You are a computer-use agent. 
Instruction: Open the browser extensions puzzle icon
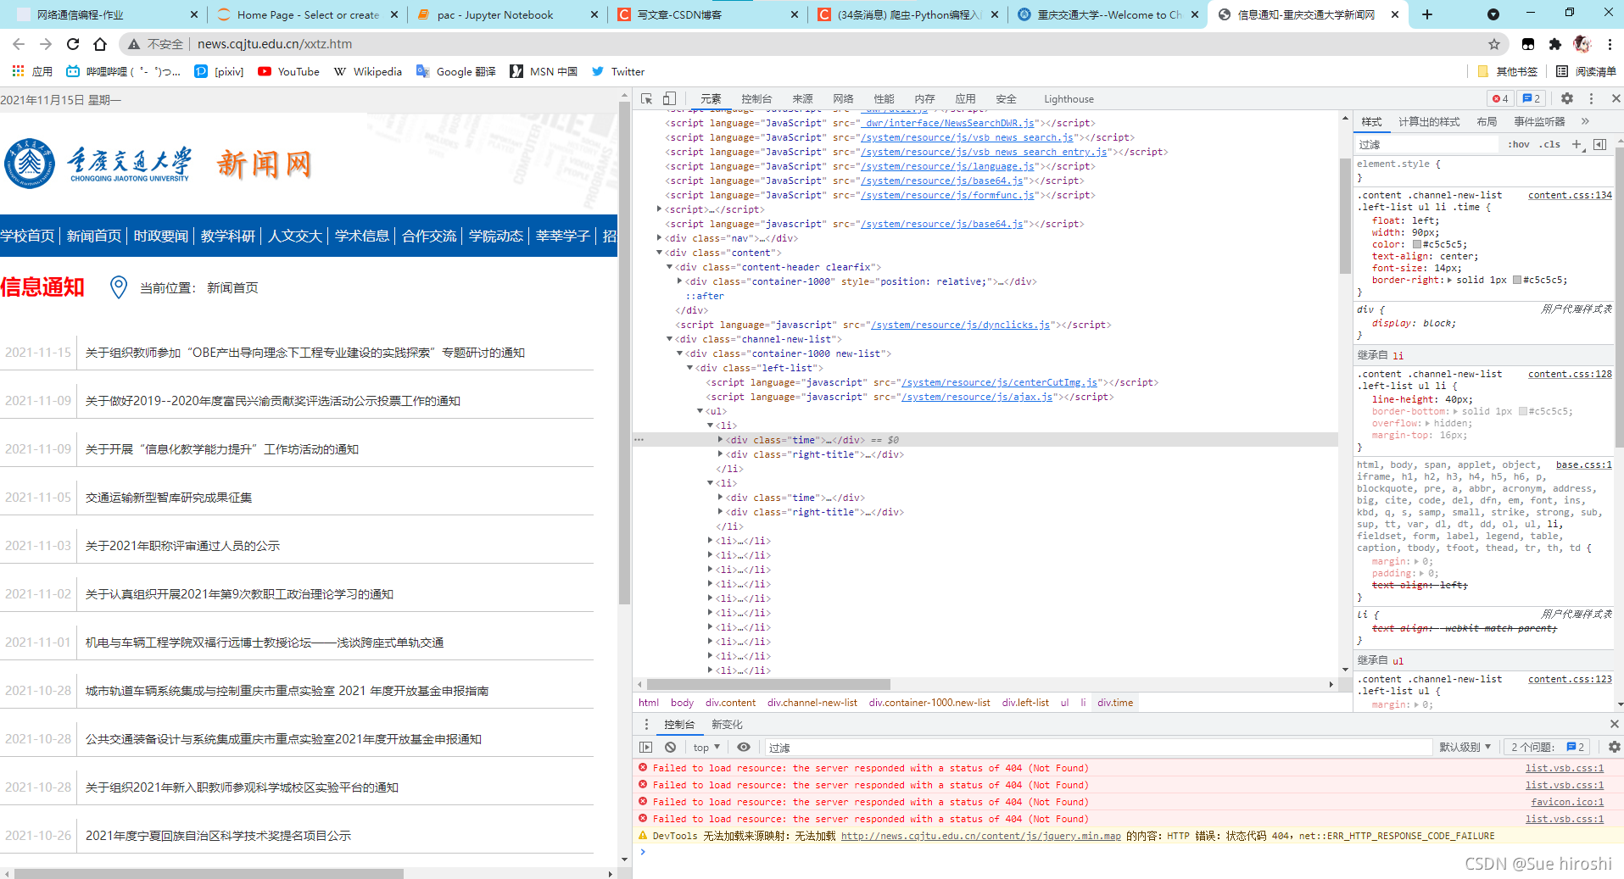tap(1554, 44)
